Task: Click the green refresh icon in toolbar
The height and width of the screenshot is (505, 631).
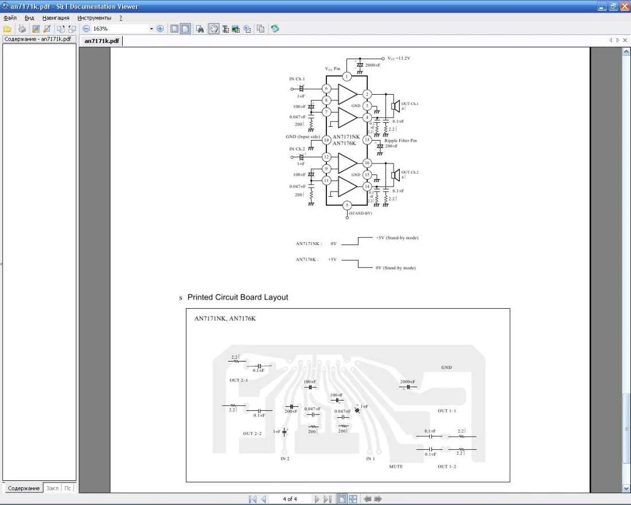Action: click(x=275, y=29)
